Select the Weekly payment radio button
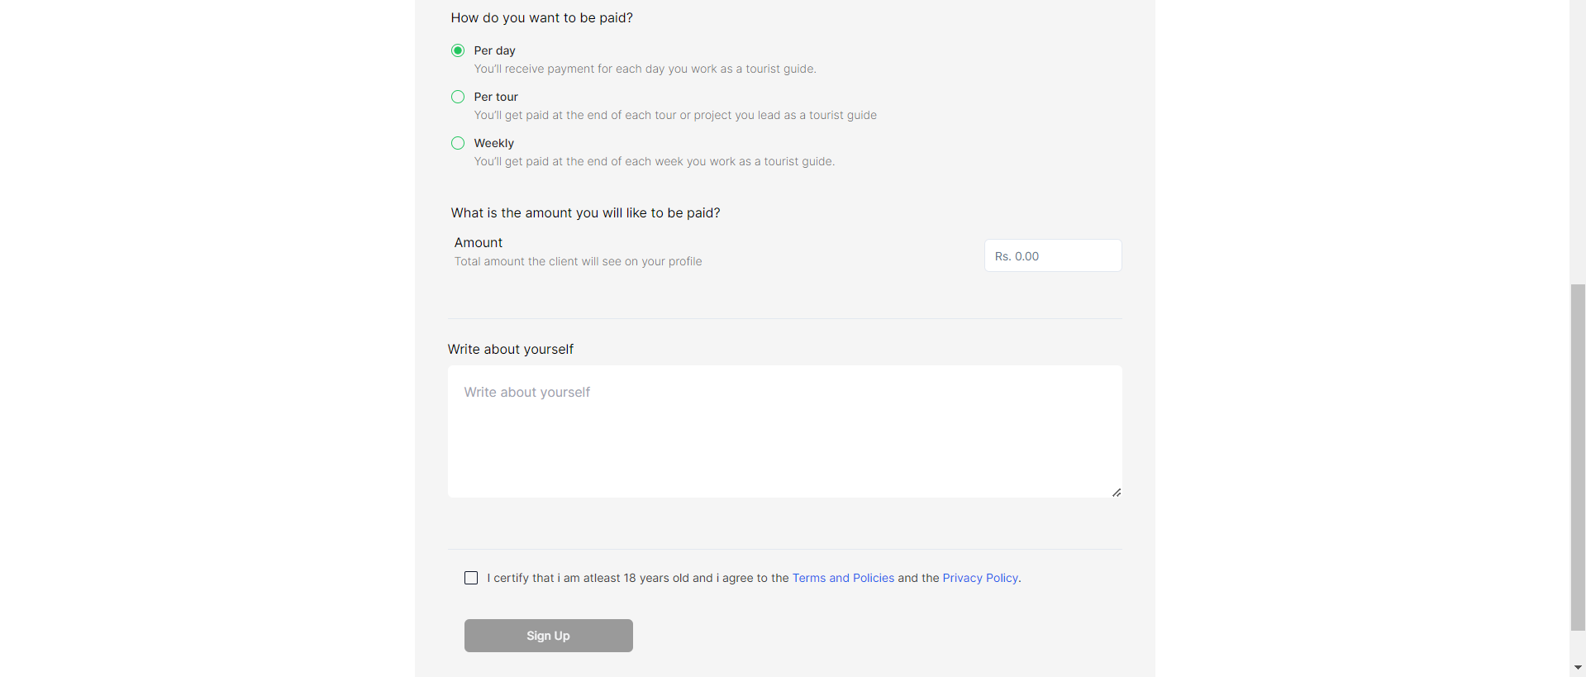Screen dimensions: 1586x677 (458, 143)
